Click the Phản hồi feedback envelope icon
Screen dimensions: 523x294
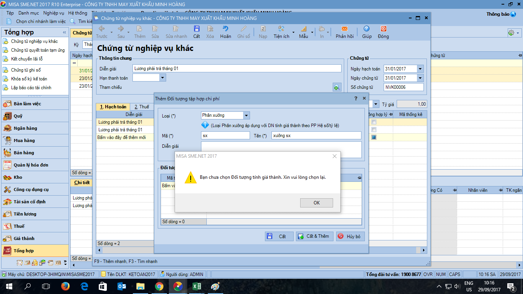(345, 29)
